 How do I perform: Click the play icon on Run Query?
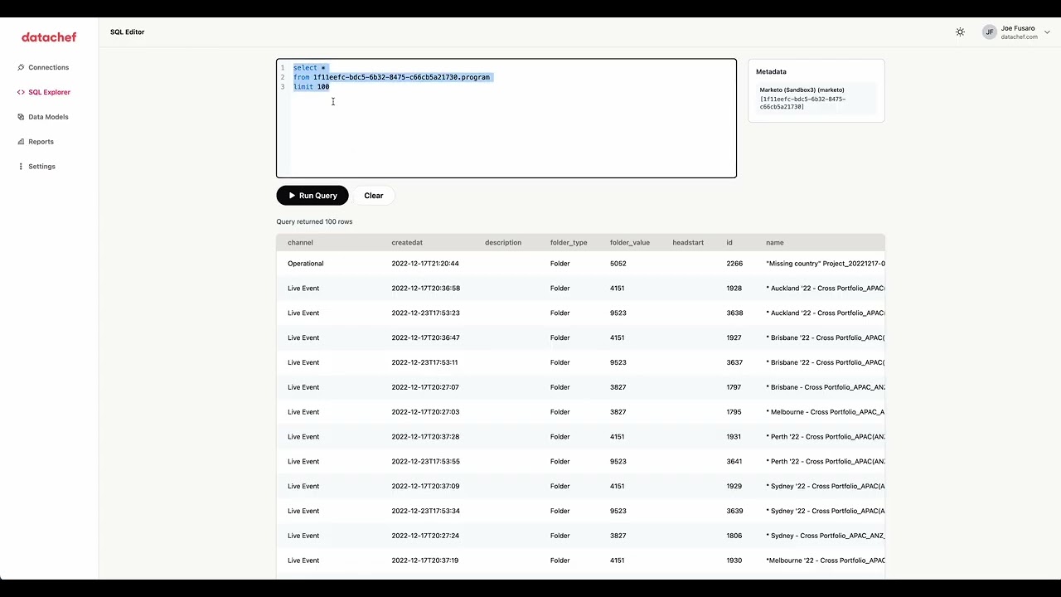click(292, 196)
